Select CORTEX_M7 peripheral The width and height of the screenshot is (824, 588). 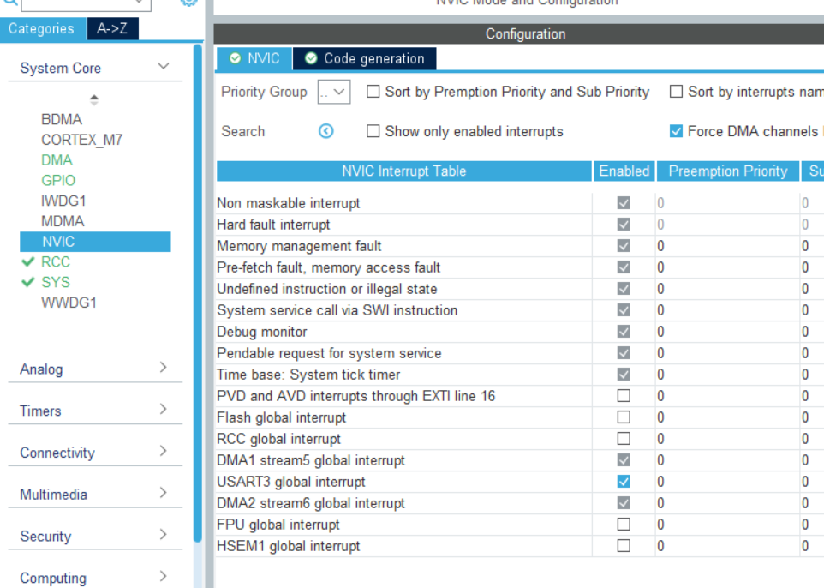click(x=82, y=140)
